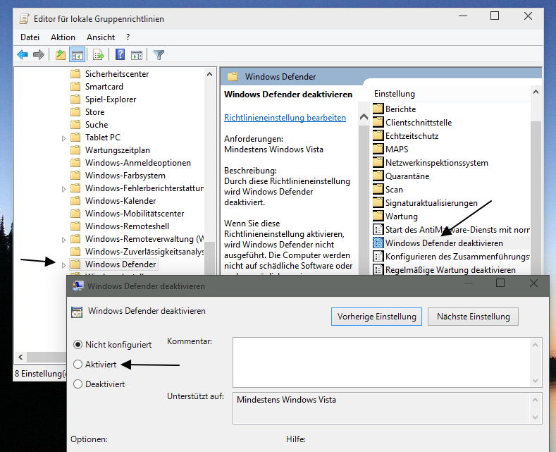Click the Kommentar box scroll-down arrow

535,381
